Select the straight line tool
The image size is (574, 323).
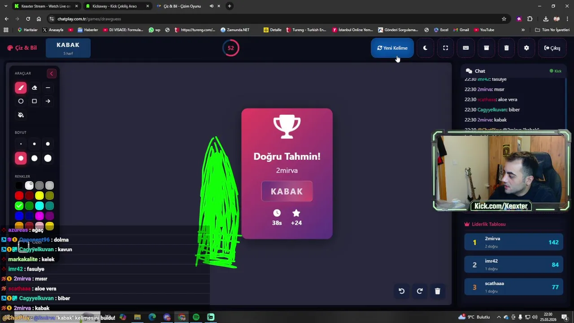48,88
